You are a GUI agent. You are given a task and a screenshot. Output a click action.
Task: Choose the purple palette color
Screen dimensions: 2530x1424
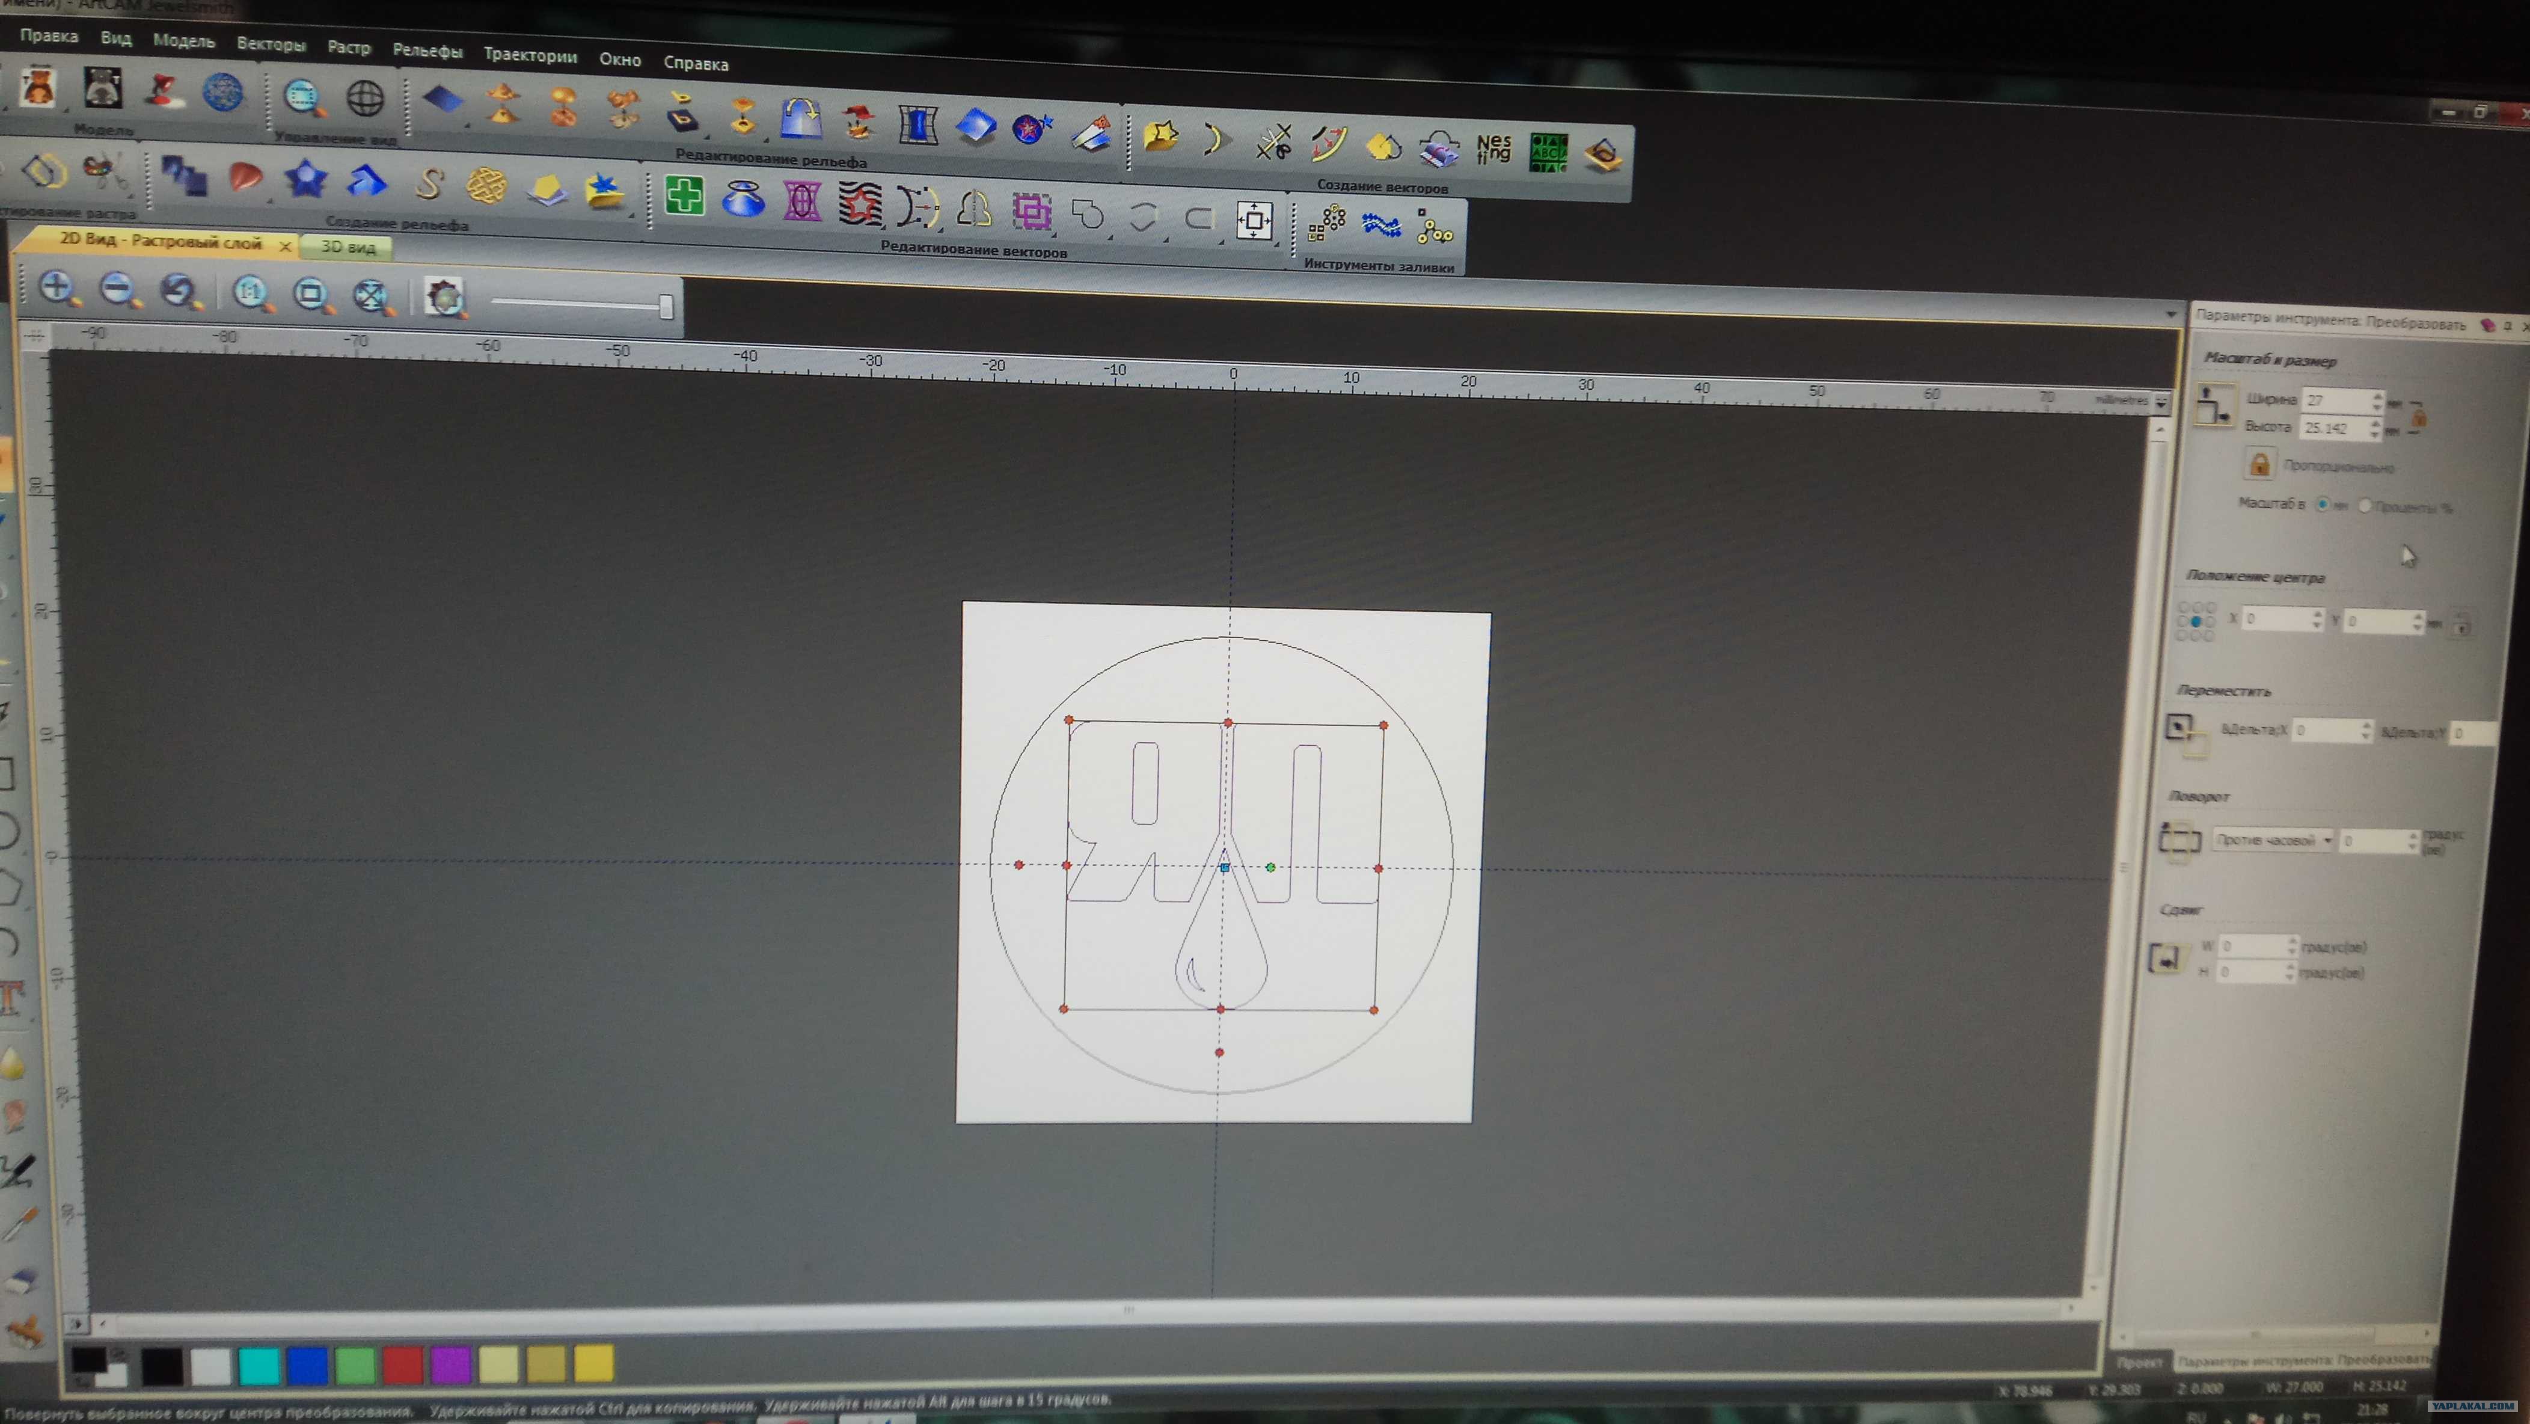451,1365
